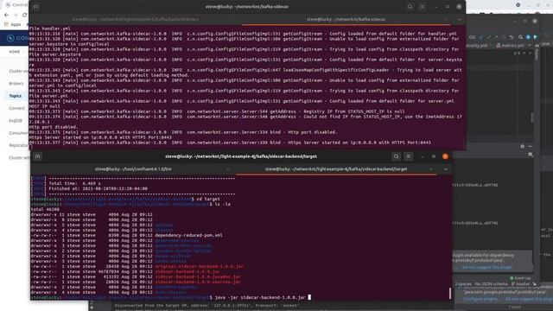This screenshot has width=553, height=311.
Task: Reload the browser page
Action: pos(25,15)
